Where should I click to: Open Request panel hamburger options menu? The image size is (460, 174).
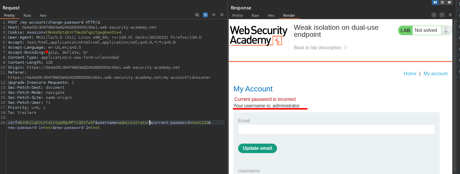[x=222, y=15]
